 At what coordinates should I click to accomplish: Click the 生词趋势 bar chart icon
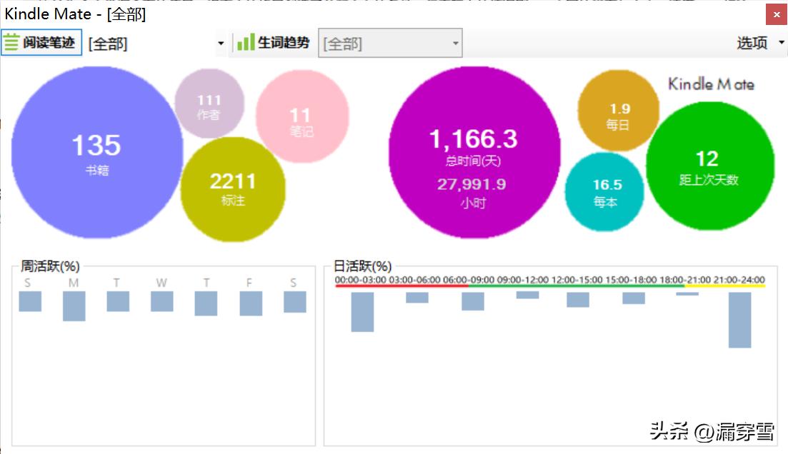click(245, 43)
